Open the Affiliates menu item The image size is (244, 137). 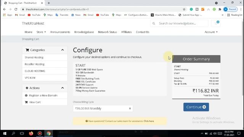point(126,32)
